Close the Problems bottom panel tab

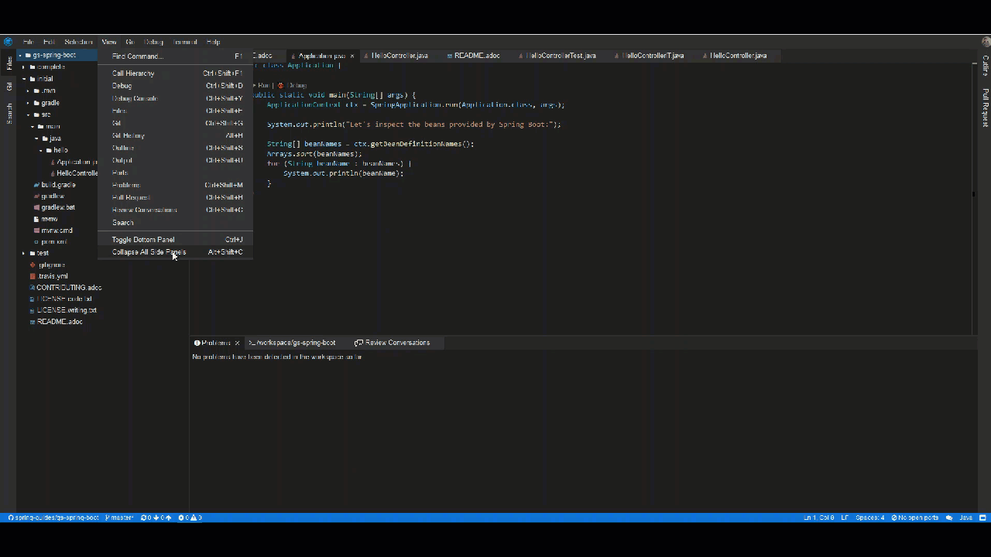point(237,343)
